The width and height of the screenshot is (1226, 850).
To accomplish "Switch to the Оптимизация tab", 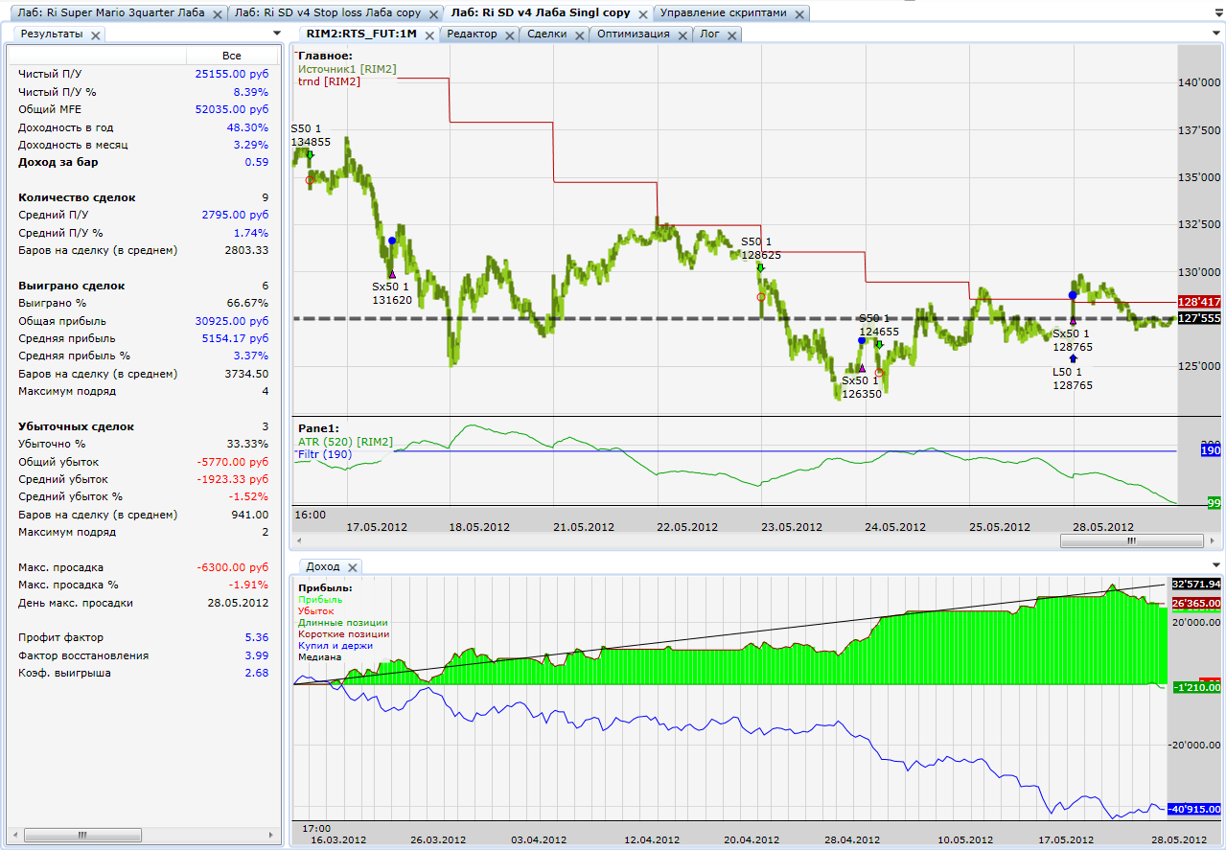I will 633,34.
